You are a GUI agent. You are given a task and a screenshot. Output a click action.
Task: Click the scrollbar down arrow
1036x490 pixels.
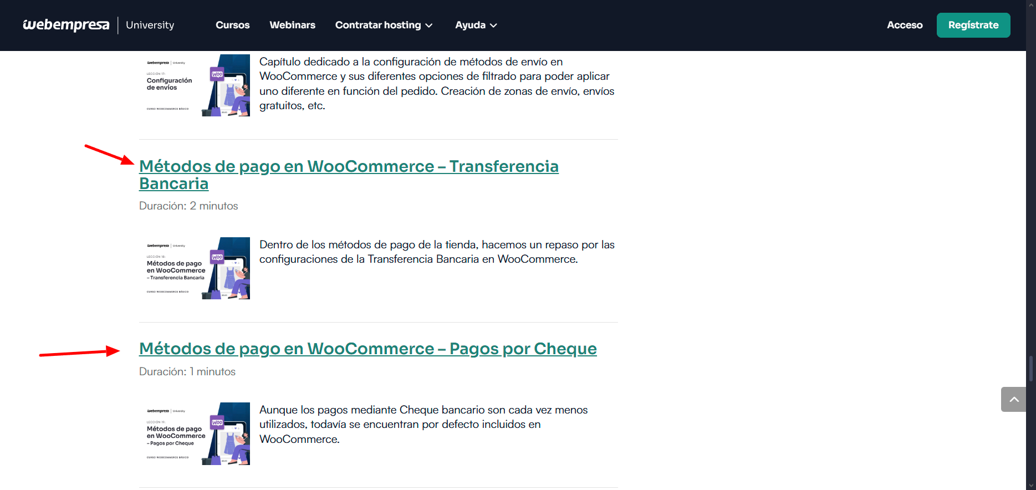coord(1031,486)
